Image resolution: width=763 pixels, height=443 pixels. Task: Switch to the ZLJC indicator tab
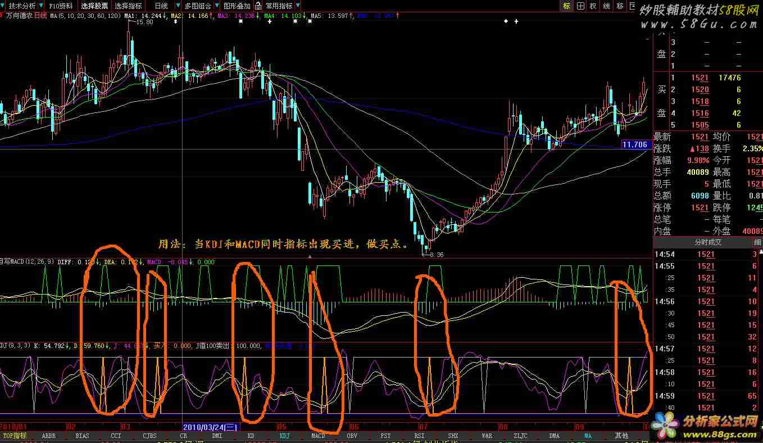click(520, 436)
